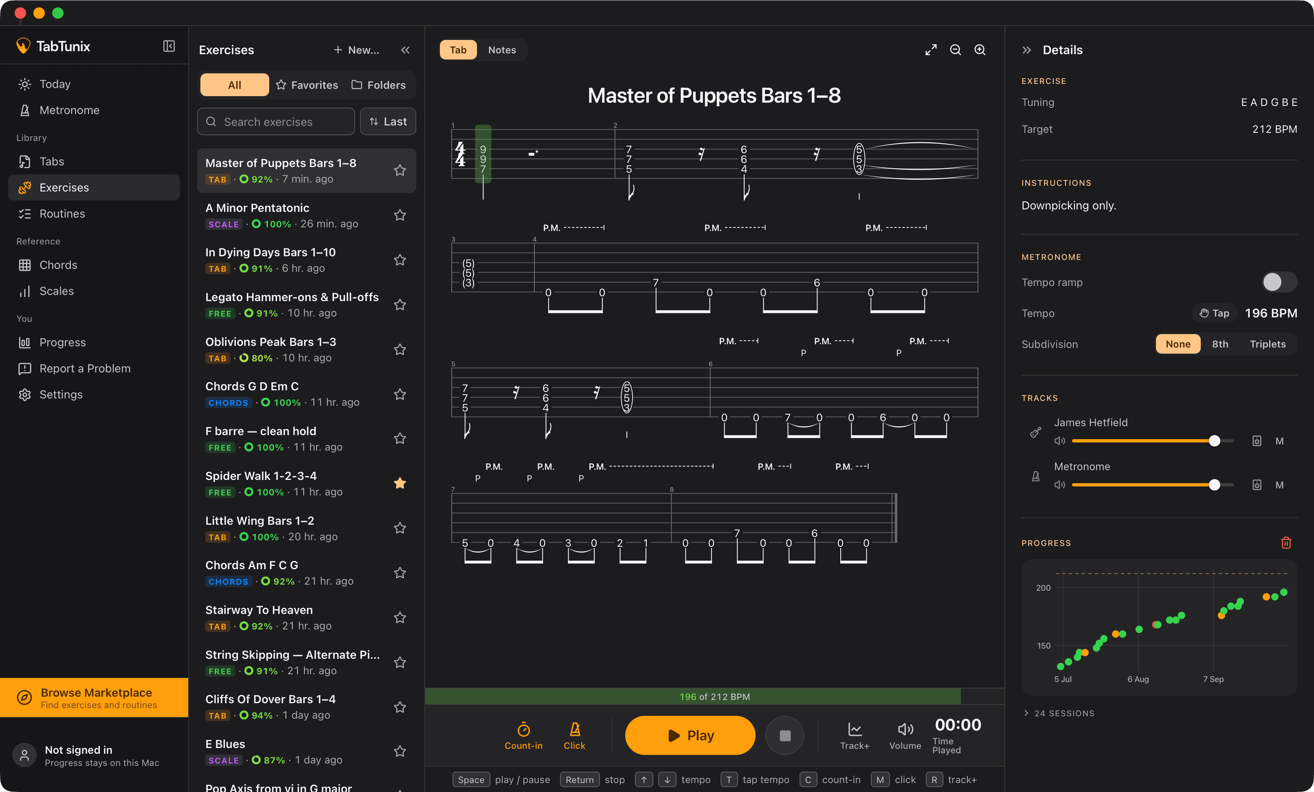Mute the James Hetfield track
The height and width of the screenshot is (792, 1314).
tap(1279, 441)
